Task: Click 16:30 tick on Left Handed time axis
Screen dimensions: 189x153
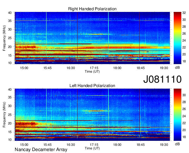Action: coord(71,145)
